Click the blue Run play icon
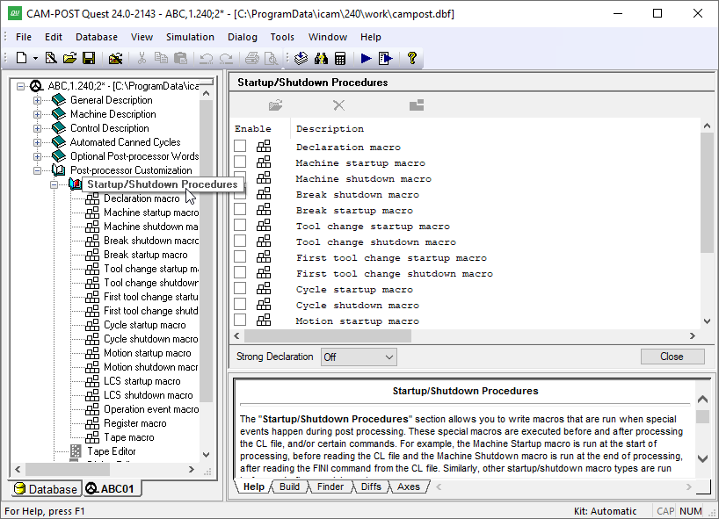The height and width of the screenshot is (519, 719). point(366,58)
